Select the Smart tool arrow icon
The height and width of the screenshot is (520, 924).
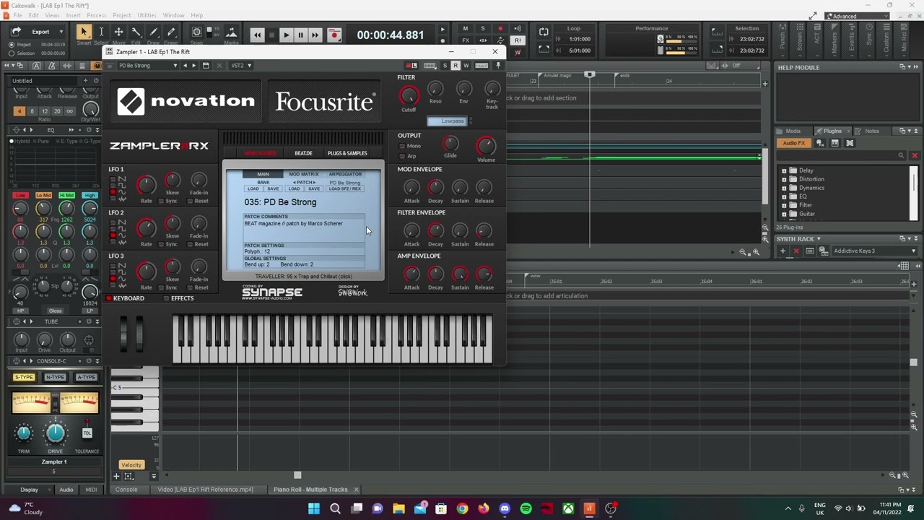coord(84,32)
